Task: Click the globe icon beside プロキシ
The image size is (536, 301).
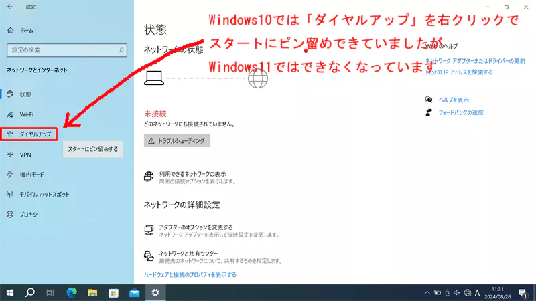Action: tap(10, 214)
